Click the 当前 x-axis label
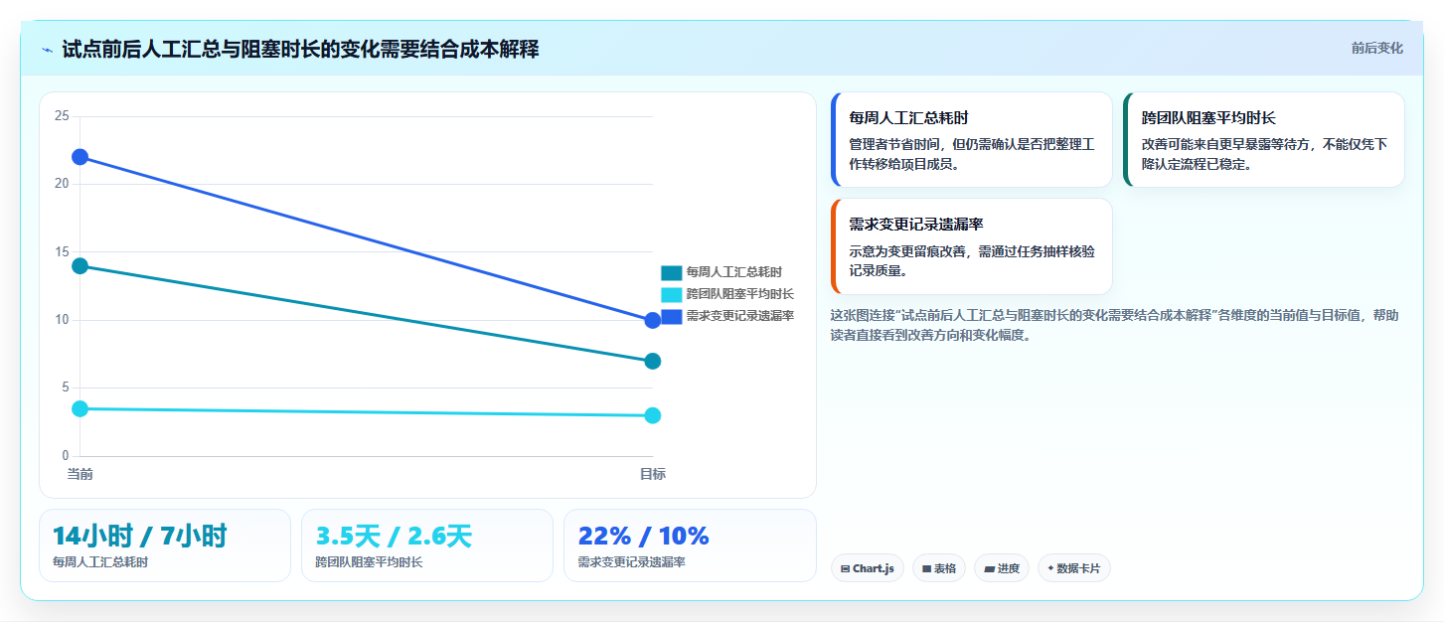The width and height of the screenshot is (1444, 622). point(80,474)
